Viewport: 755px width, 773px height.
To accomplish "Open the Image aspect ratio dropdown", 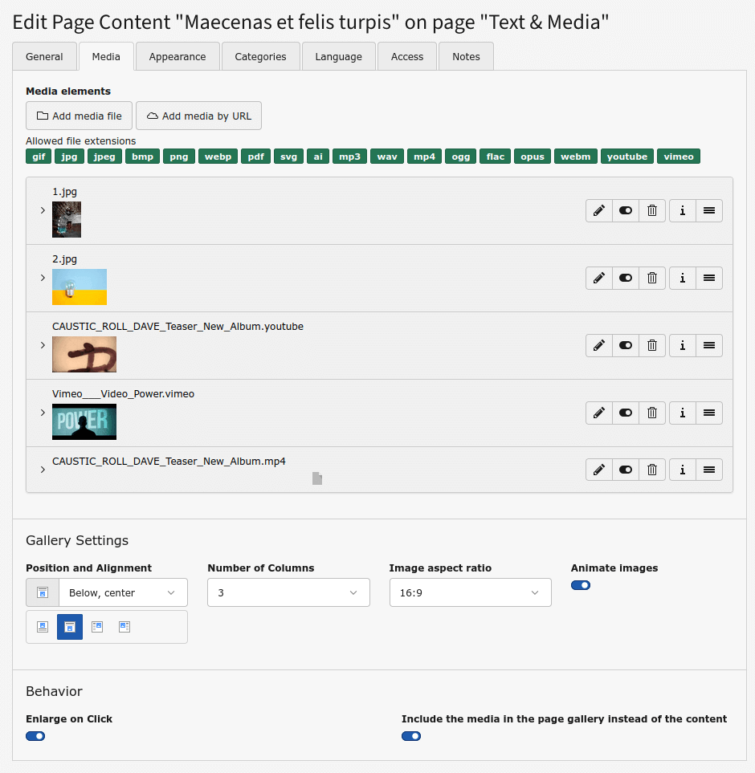I will [x=470, y=592].
